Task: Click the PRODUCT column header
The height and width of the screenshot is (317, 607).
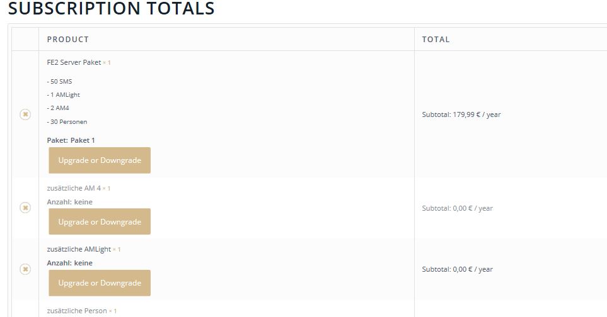Action: click(67, 40)
